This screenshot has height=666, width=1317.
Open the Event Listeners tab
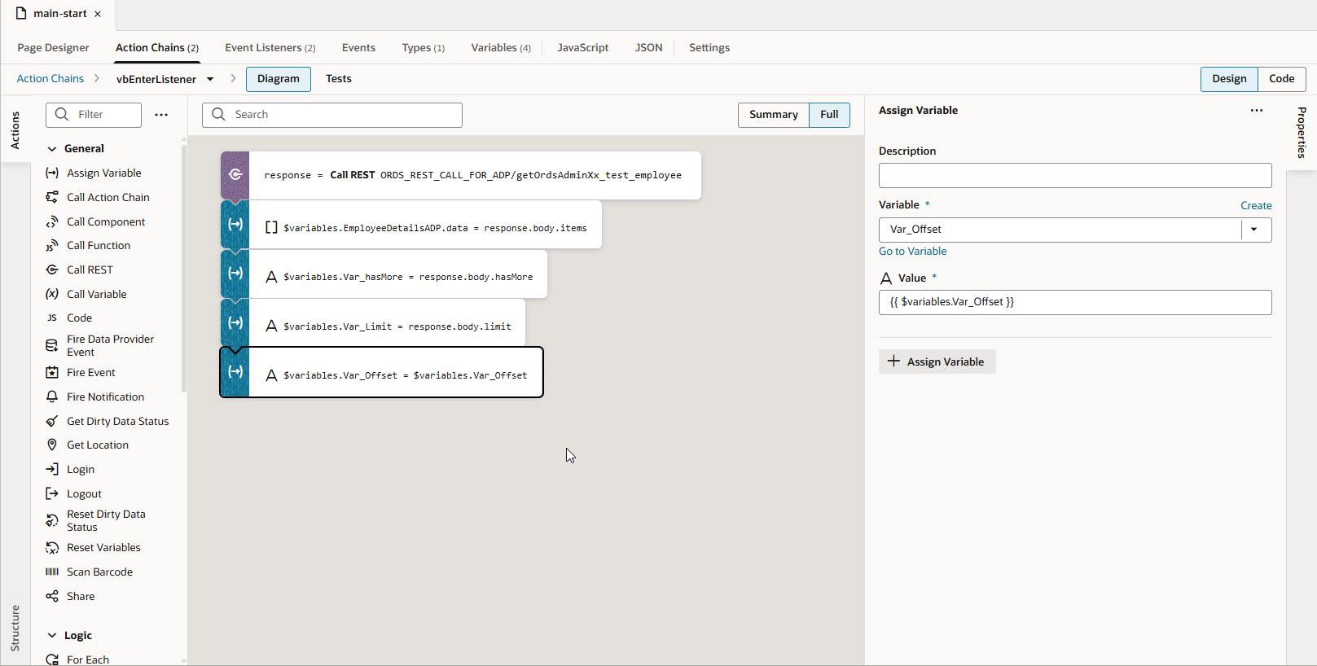[x=270, y=48]
